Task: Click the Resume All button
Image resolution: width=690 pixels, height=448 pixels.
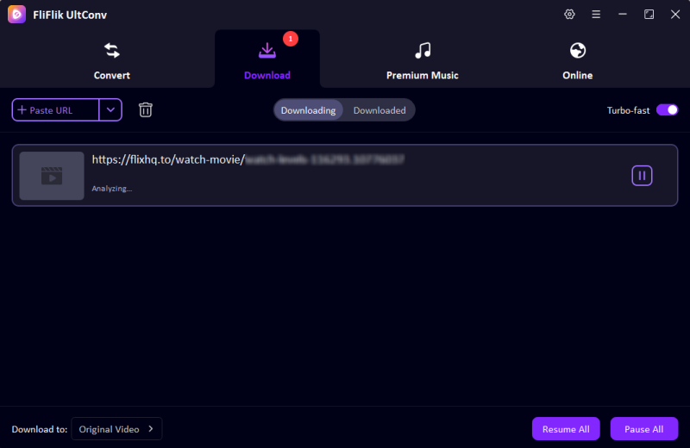Action: (x=566, y=429)
